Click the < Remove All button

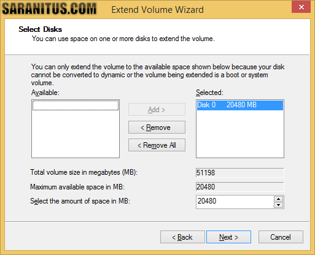[x=157, y=145]
